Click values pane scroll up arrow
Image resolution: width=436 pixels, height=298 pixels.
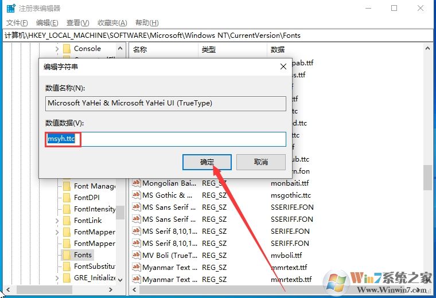pos(427,48)
